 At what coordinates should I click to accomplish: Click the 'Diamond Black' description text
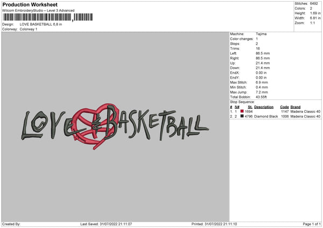[x=266, y=117]
